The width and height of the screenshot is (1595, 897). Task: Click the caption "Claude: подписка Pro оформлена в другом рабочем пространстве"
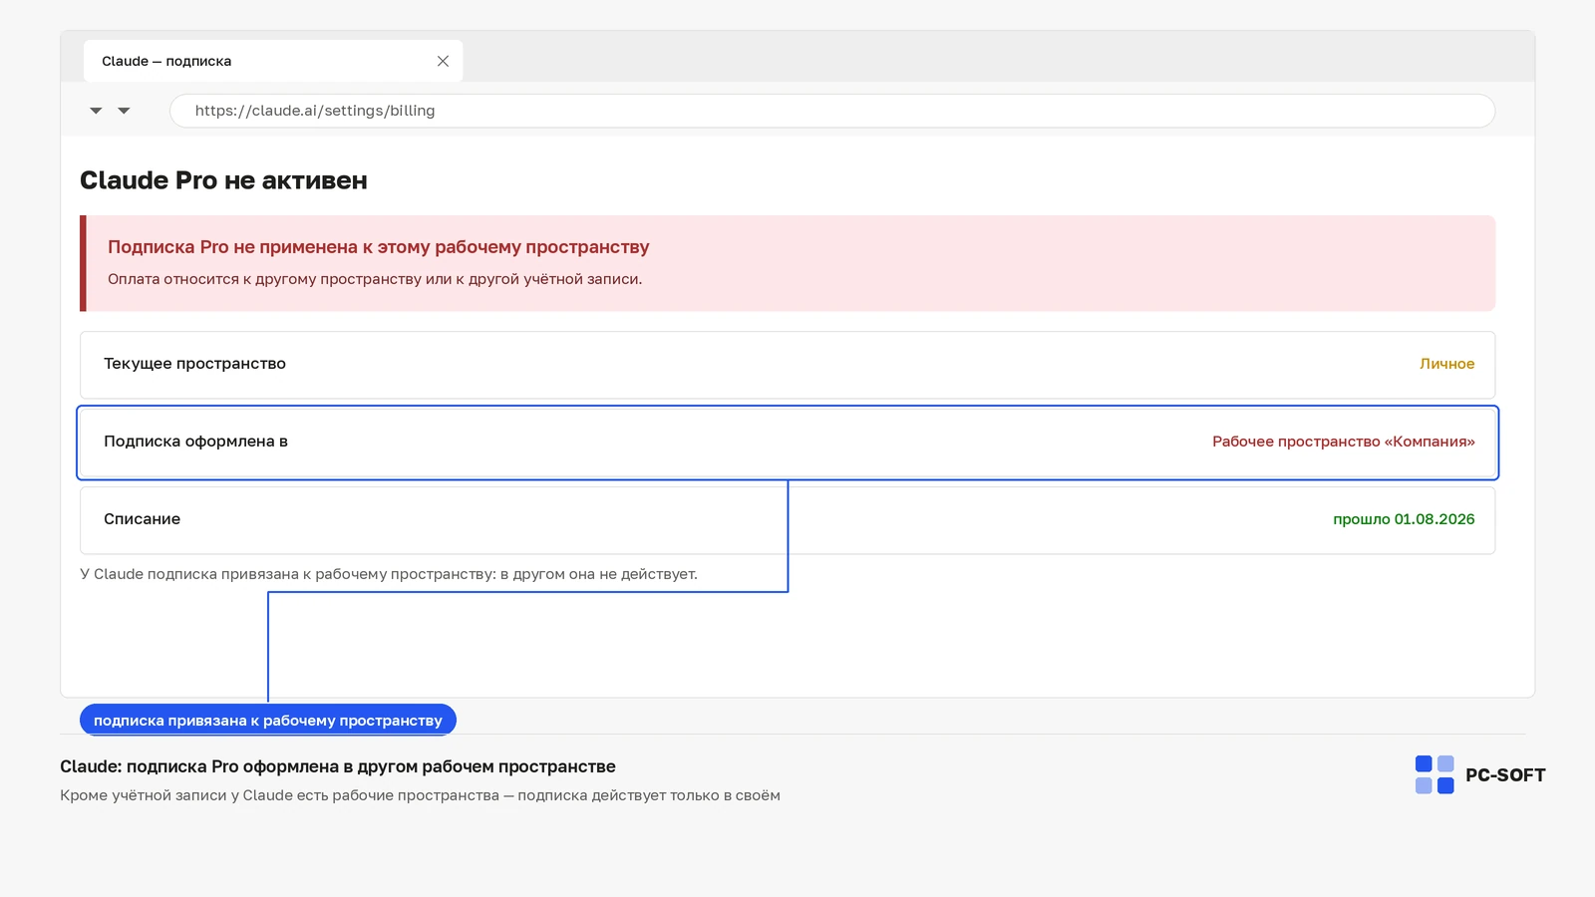(338, 766)
